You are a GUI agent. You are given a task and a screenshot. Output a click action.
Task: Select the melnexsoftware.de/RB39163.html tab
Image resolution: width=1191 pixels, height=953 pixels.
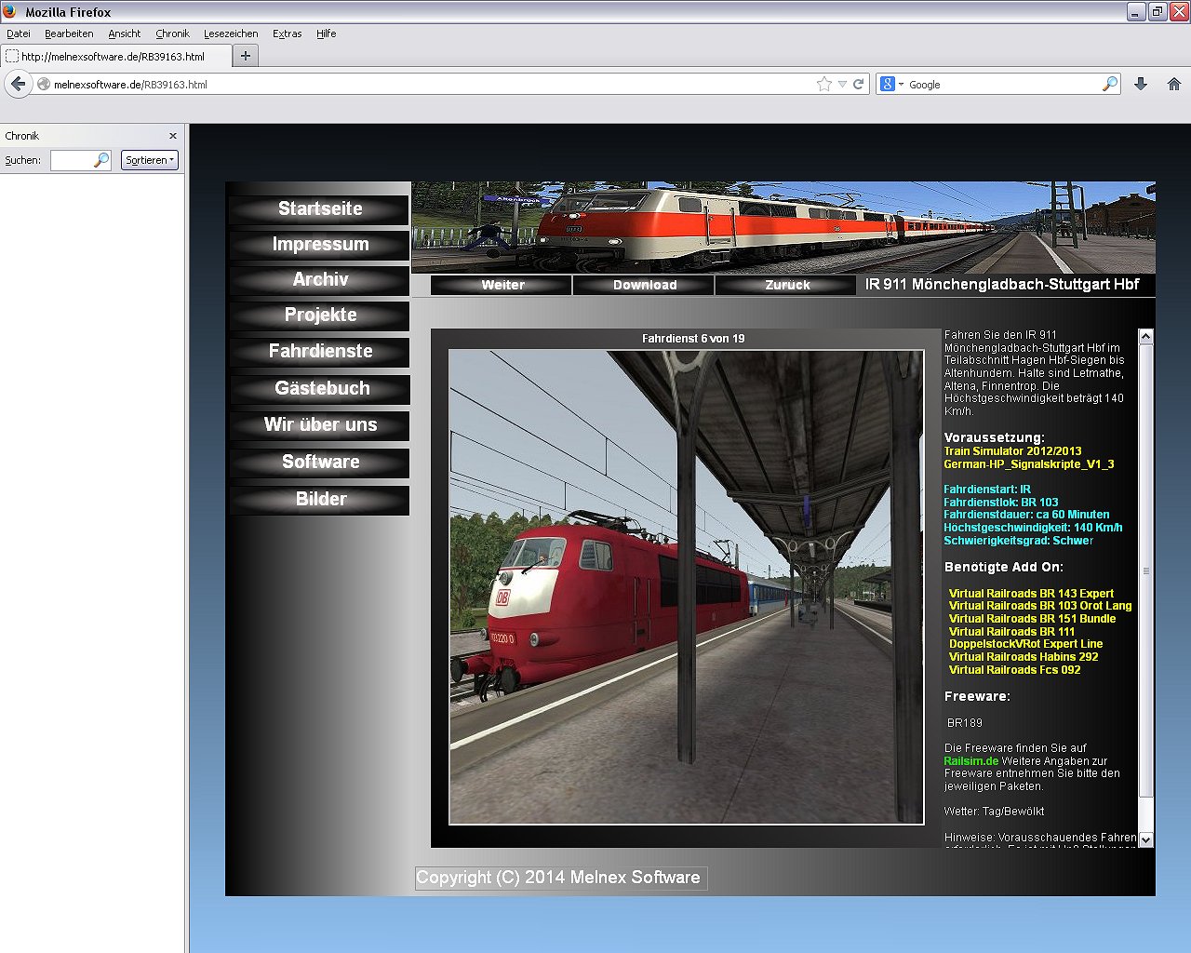click(115, 56)
